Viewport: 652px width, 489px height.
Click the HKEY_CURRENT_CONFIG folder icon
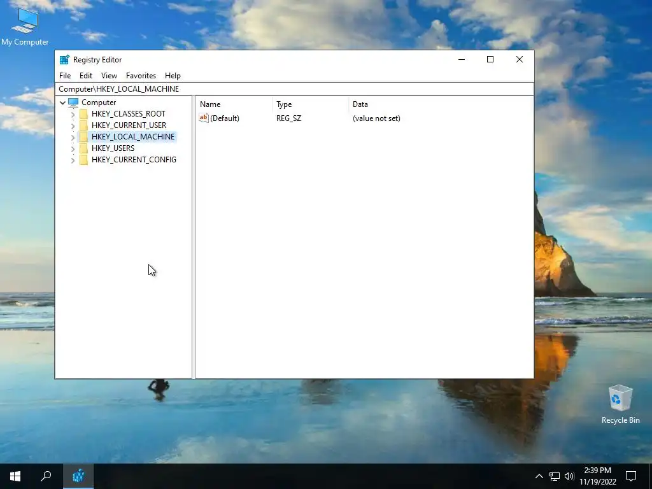[x=83, y=160]
